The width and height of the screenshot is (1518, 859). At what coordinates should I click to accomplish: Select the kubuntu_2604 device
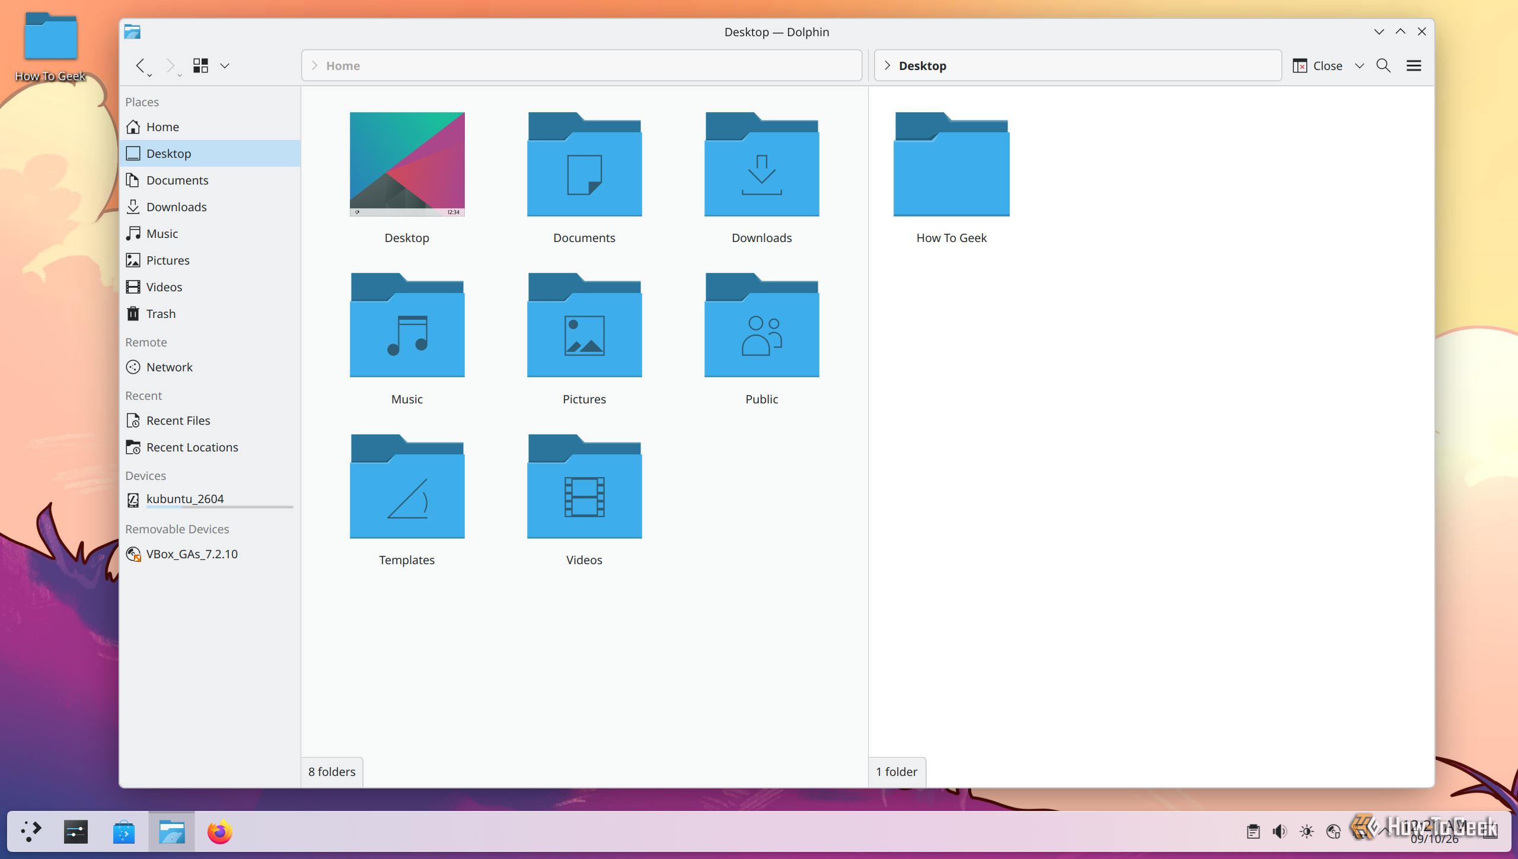point(210,500)
